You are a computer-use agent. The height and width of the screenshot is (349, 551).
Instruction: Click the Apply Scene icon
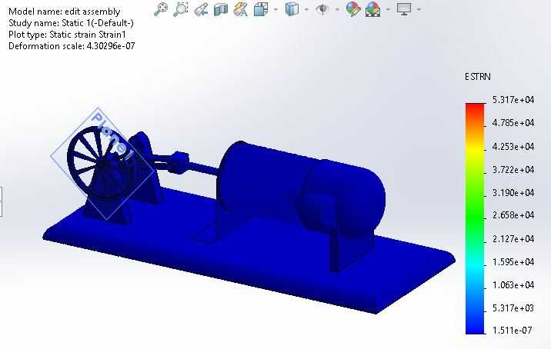(x=372, y=9)
